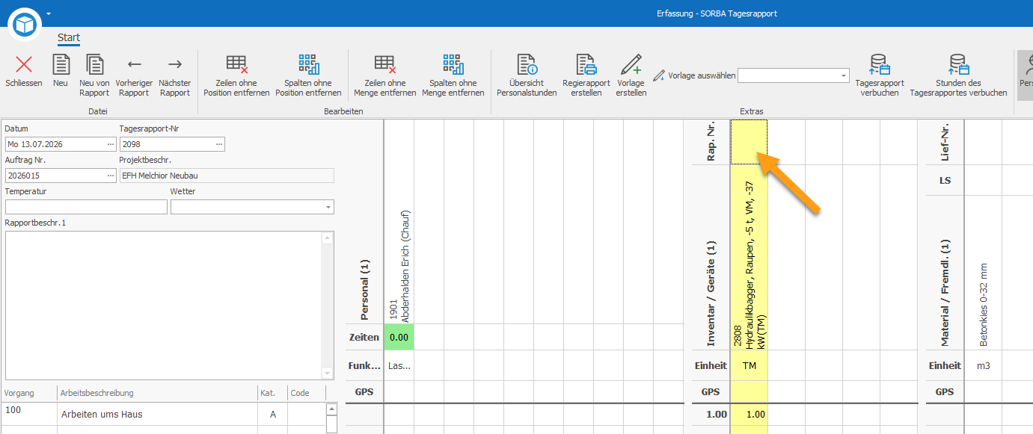Image resolution: width=1033 pixels, height=434 pixels.
Task: Select the yellow Rap. Nr. cell
Action: (x=749, y=142)
